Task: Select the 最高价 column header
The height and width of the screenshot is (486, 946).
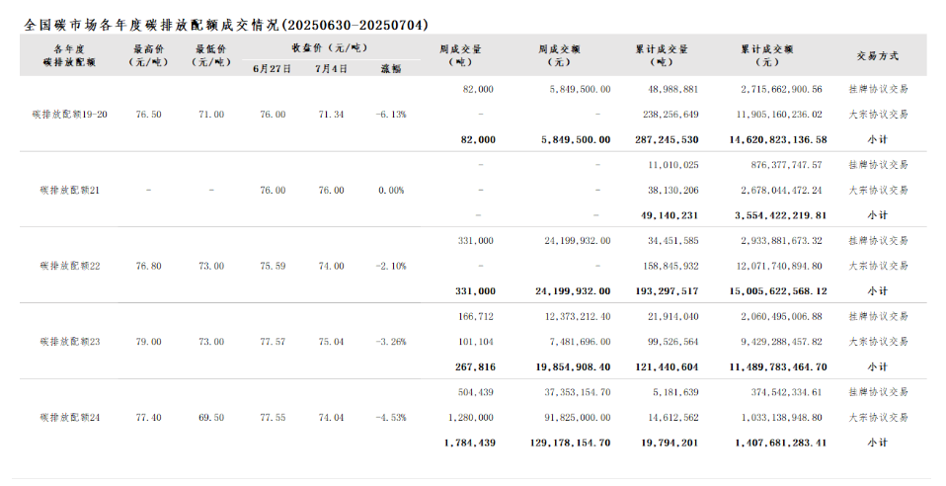Action: pos(148,55)
